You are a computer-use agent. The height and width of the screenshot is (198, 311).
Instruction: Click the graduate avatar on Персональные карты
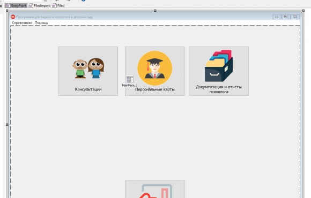155,68
